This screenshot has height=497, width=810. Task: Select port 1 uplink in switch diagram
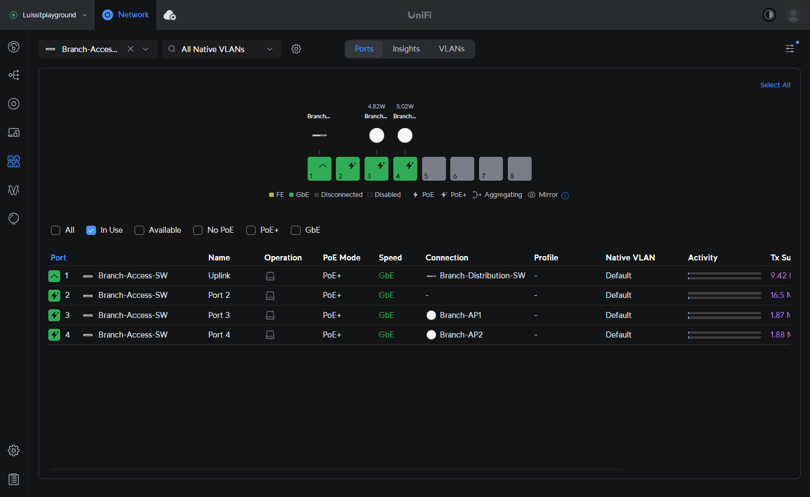point(320,169)
